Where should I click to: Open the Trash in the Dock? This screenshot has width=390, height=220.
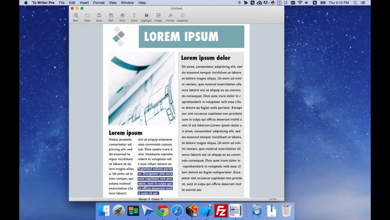[286, 211]
